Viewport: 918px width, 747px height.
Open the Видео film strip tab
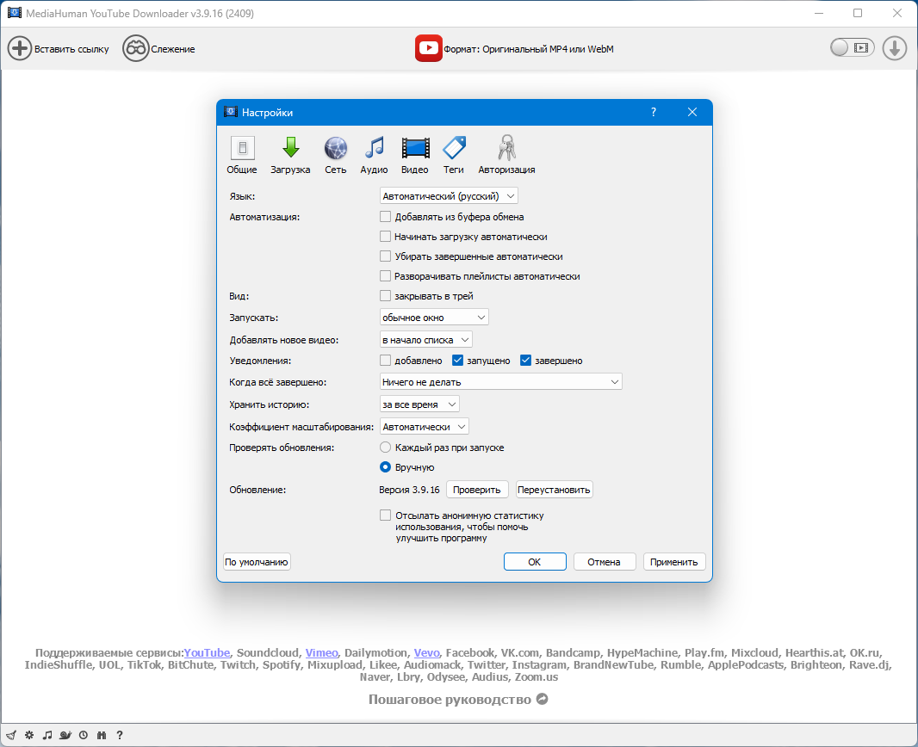[416, 148]
